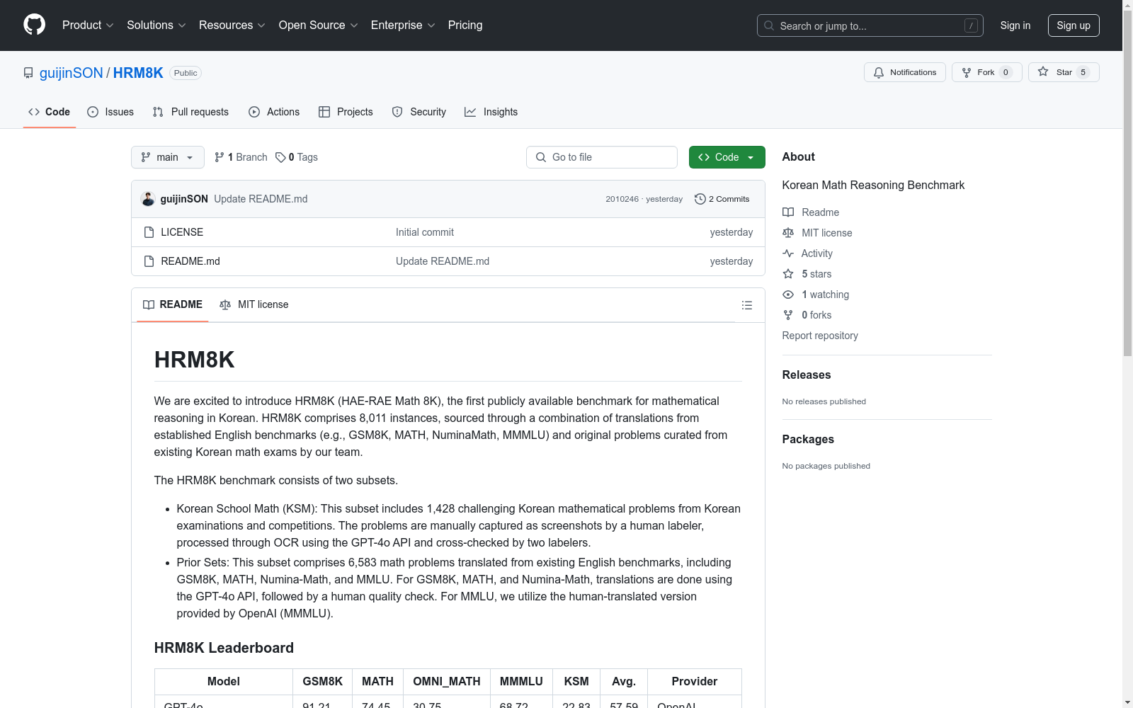Open the Insights tab
Image resolution: width=1133 pixels, height=708 pixels.
point(491,112)
